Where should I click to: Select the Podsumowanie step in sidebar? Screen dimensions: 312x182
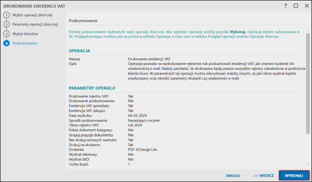(x=25, y=43)
